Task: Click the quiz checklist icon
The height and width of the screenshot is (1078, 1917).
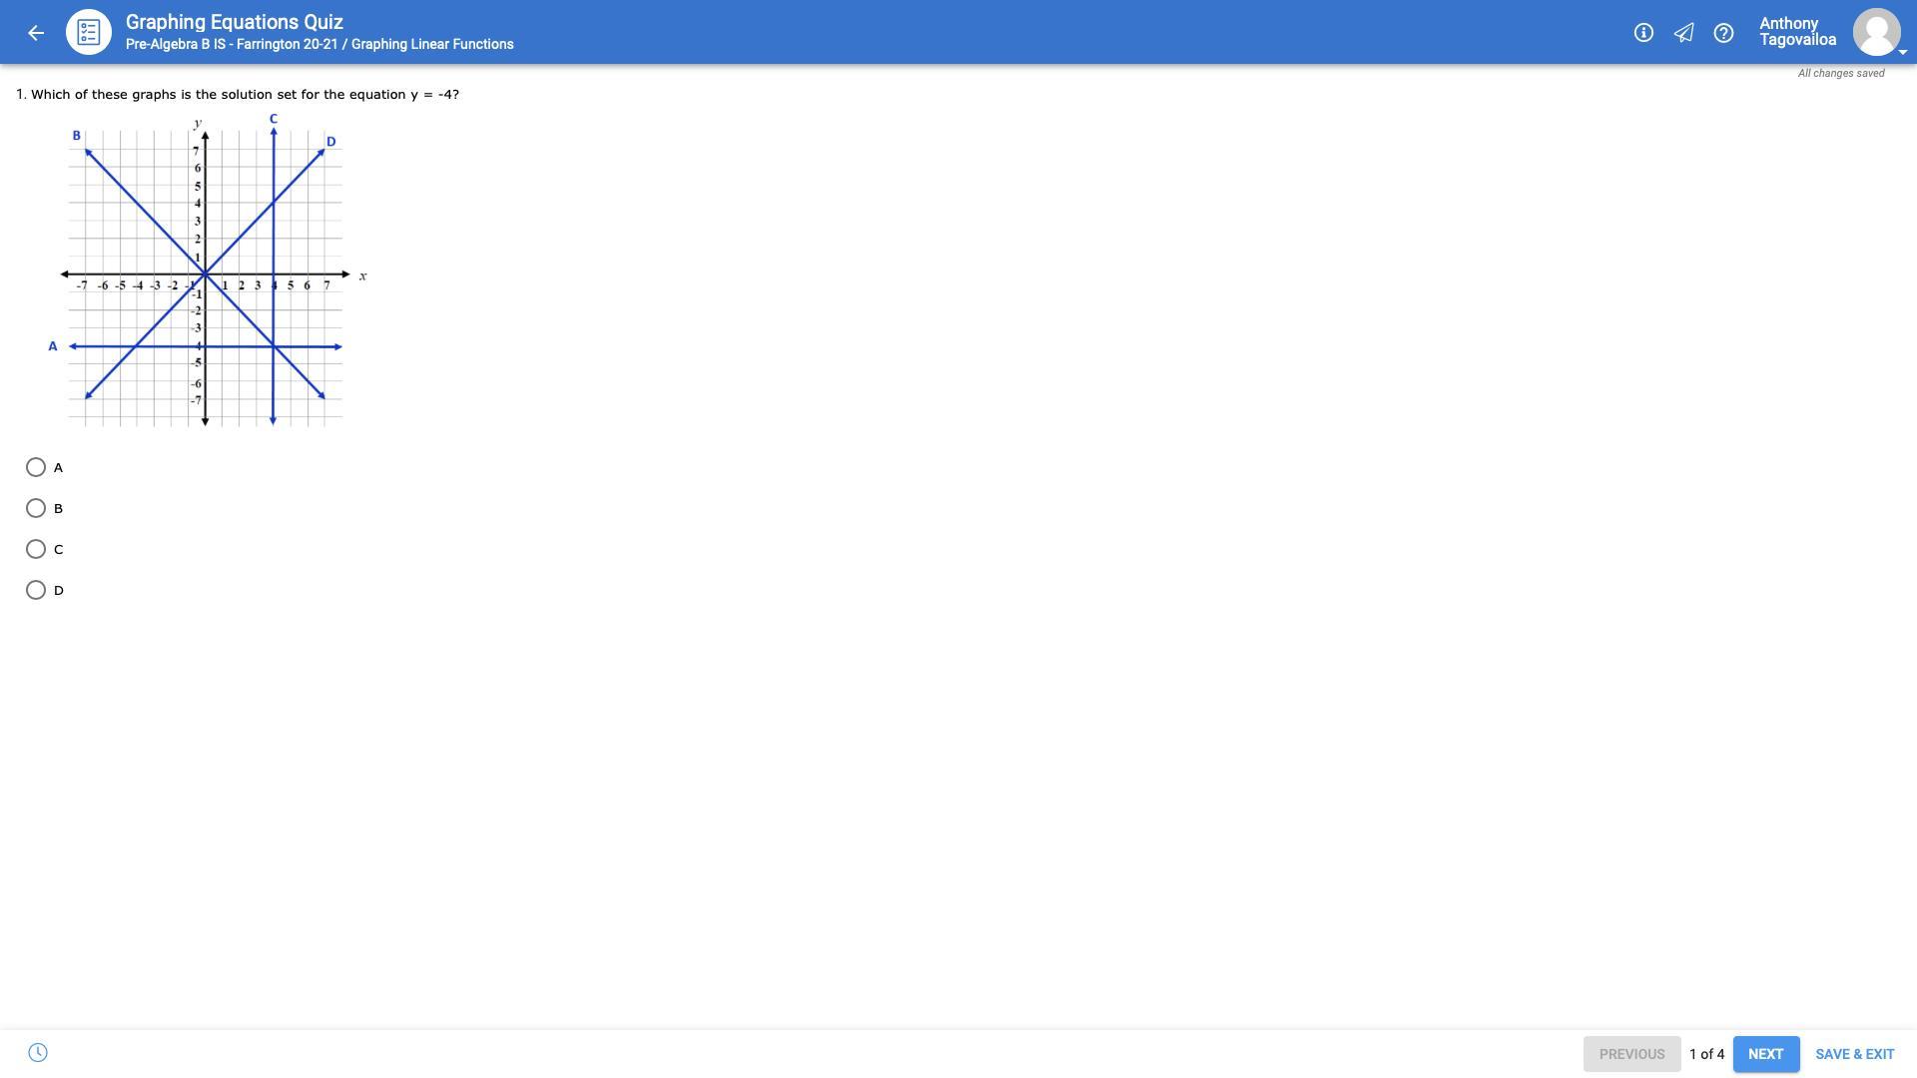Action: [x=88, y=33]
